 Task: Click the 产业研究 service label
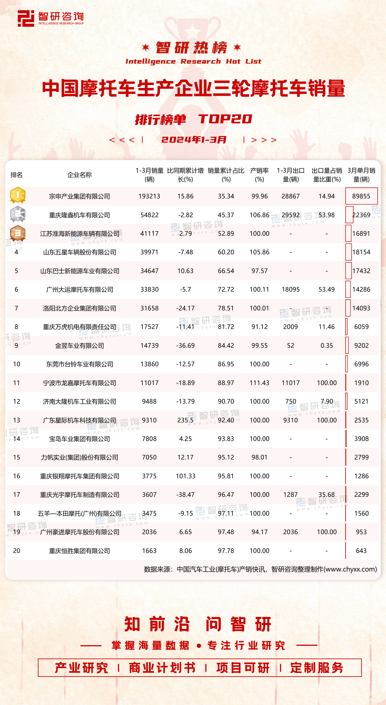pyautogui.click(x=81, y=668)
